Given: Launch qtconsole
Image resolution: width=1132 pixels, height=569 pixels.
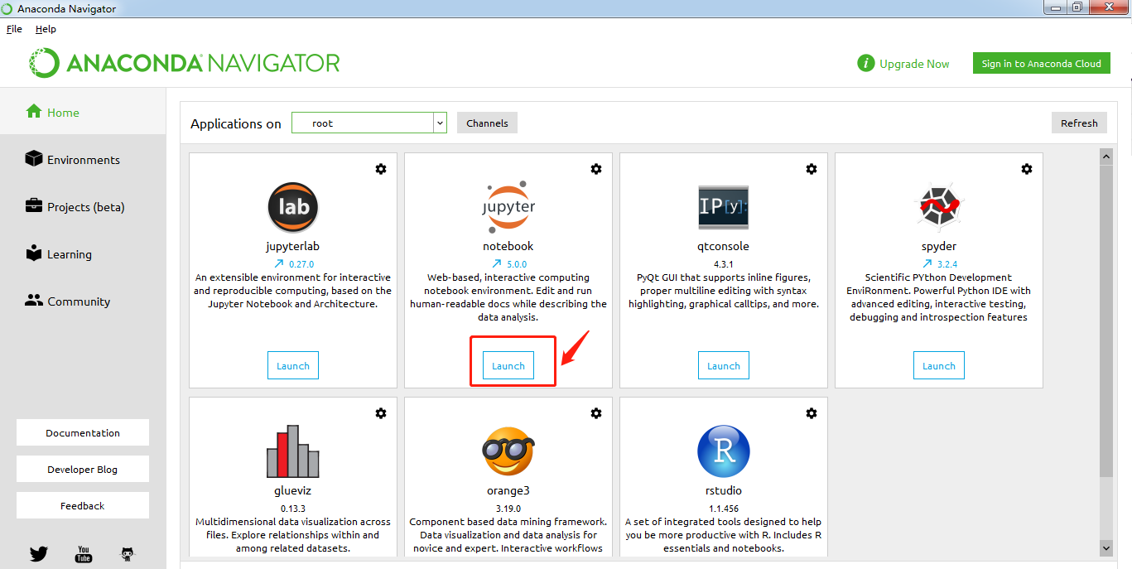Looking at the screenshot, I should [724, 365].
